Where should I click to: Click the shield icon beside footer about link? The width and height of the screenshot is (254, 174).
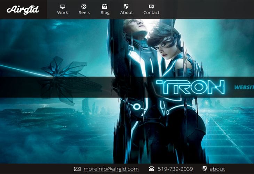coord(205,169)
